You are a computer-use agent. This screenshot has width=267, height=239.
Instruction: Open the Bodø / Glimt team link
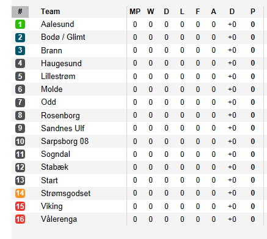click(63, 37)
